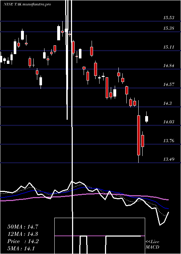Click the 12MA : 14.3 readout
Screen dimensions: 181x254
[x=23, y=234]
